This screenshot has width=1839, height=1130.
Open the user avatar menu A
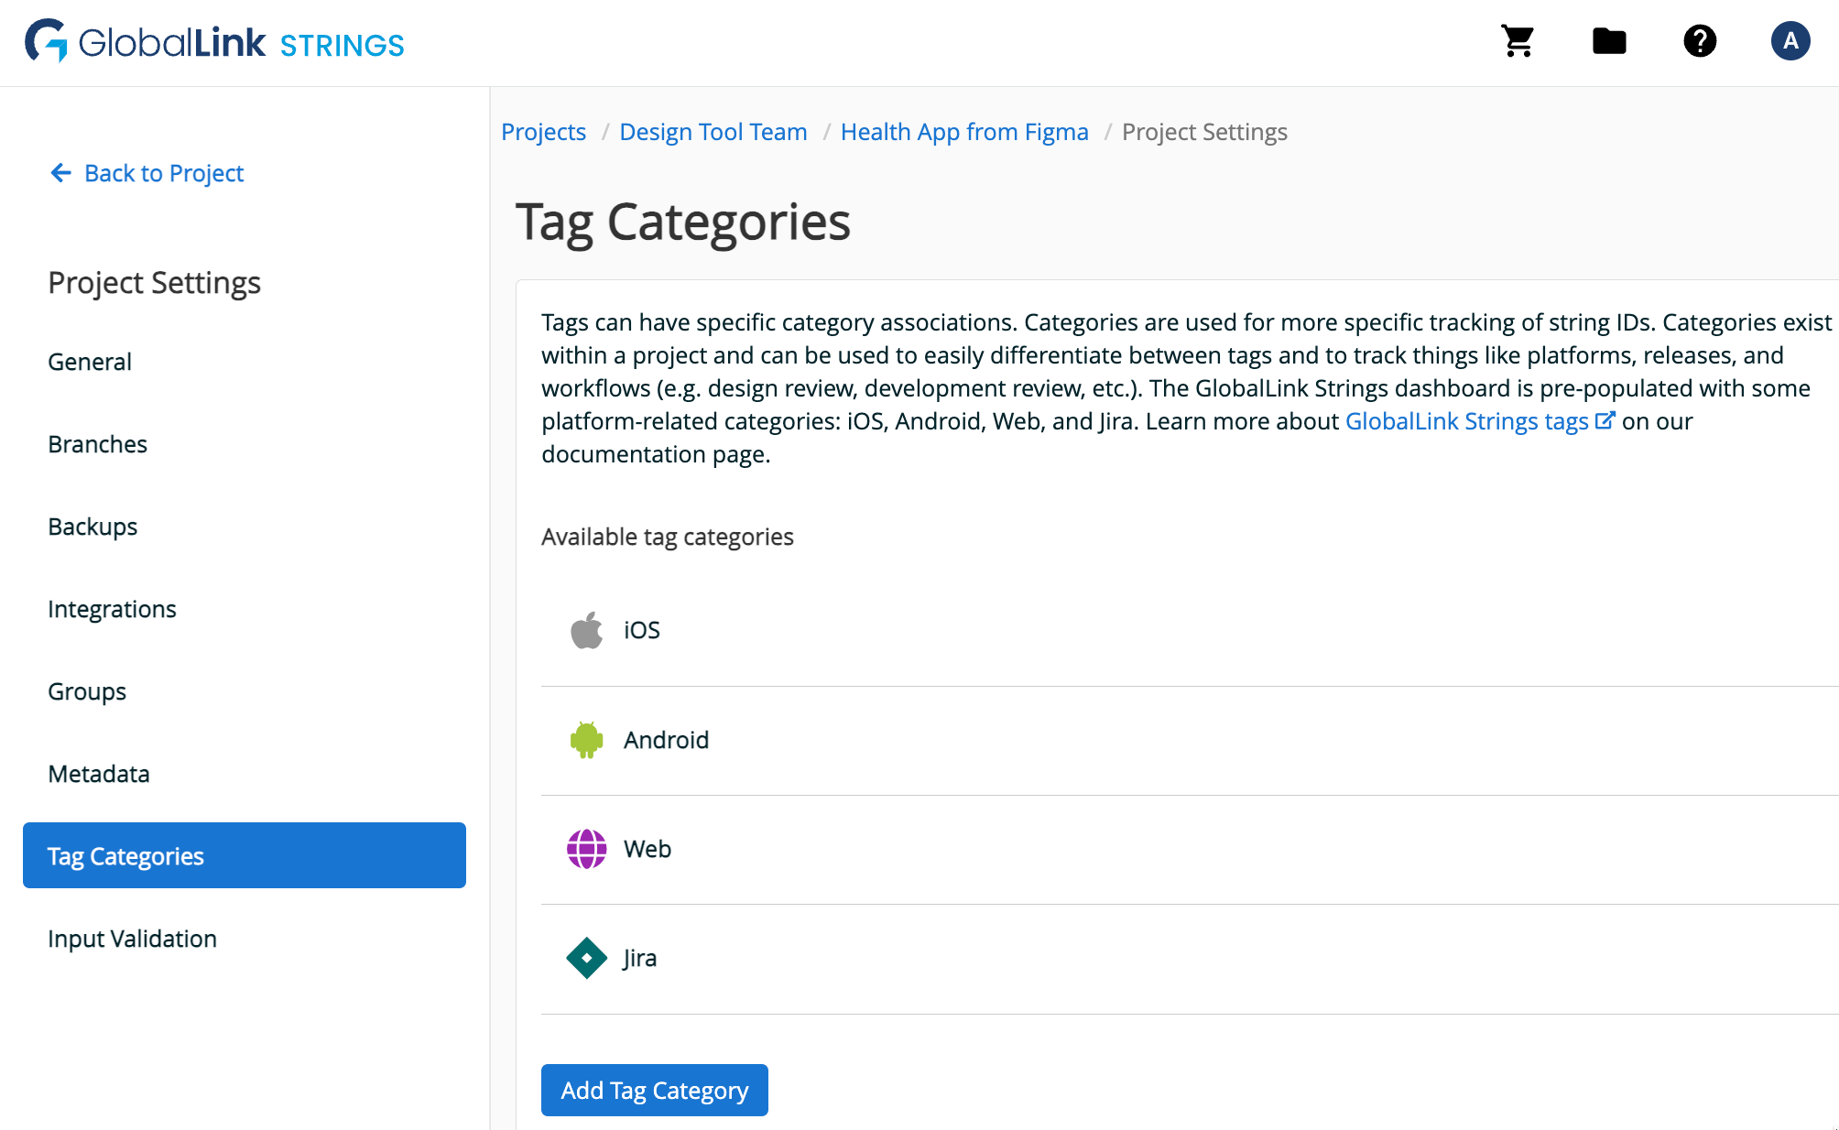pyautogui.click(x=1790, y=41)
